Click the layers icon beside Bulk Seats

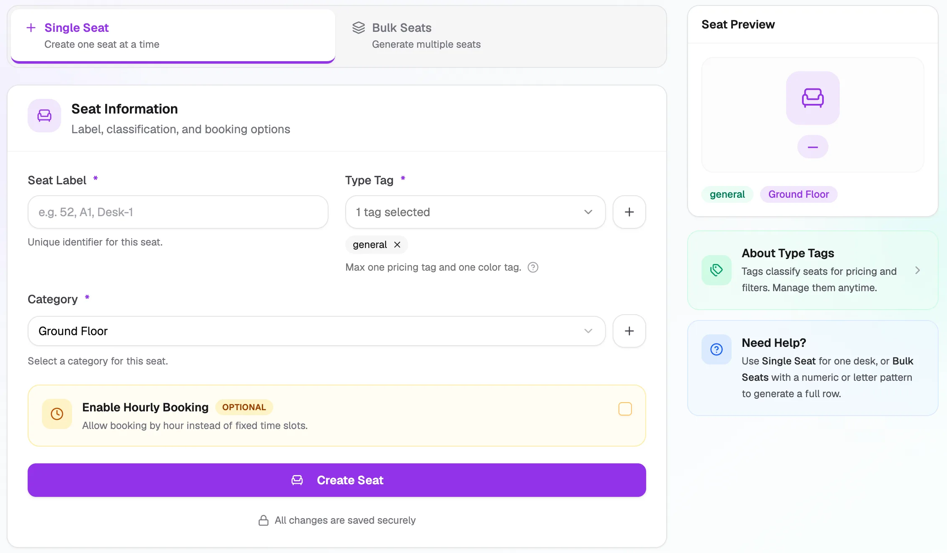pyautogui.click(x=359, y=28)
